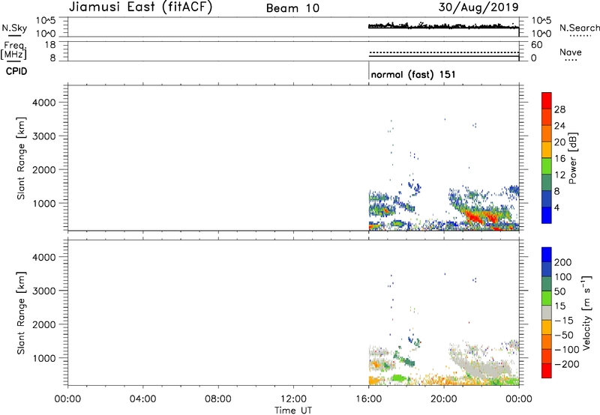Click the '18' frequency scale value
This screenshot has height=415, width=600.
[x=50, y=45]
